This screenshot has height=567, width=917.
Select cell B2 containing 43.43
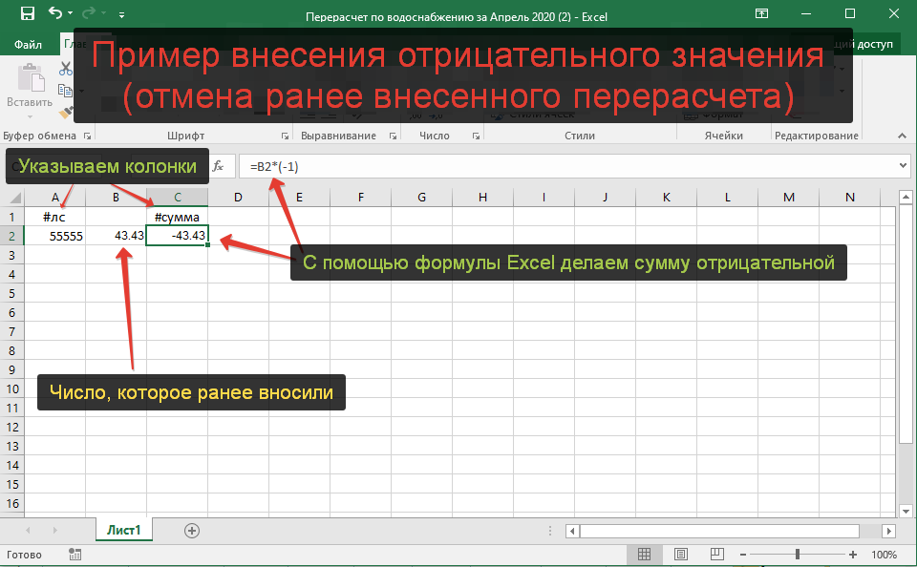[116, 236]
